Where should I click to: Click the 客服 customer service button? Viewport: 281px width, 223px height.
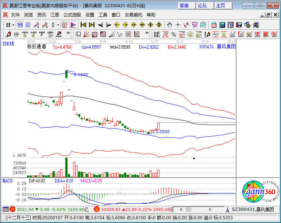coord(187,6)
